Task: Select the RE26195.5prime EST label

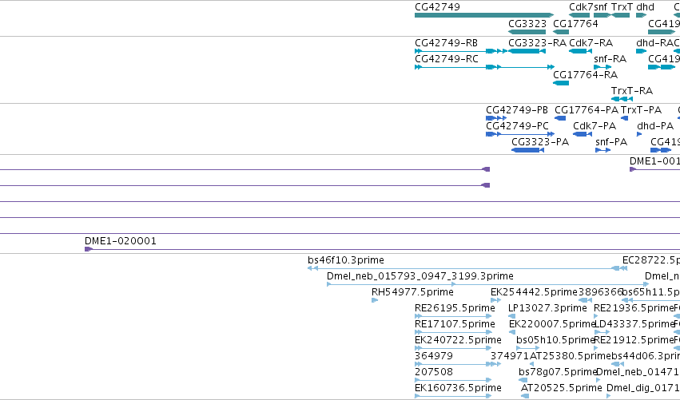Action: coord(455,308)
